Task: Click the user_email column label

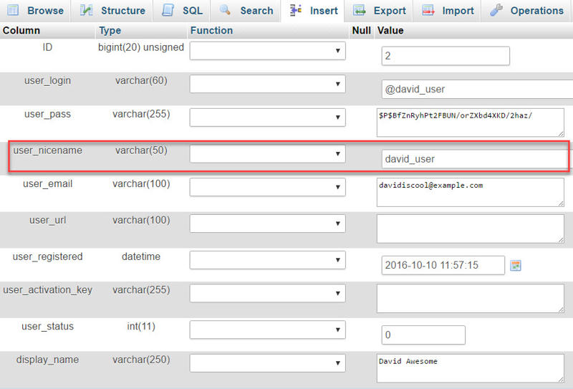Action: click(x=47, y=184)
